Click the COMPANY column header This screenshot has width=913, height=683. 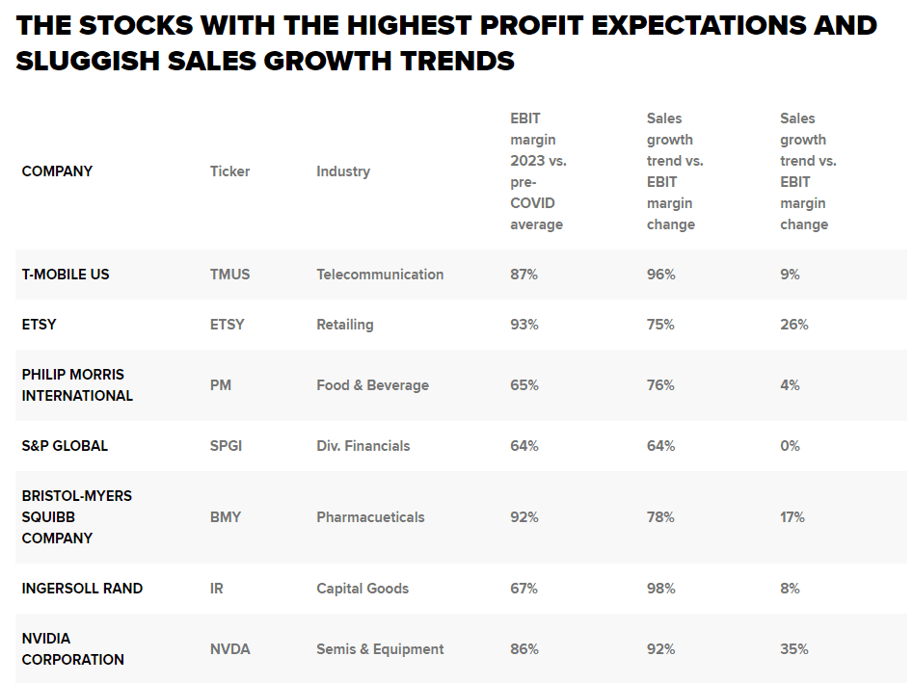coord(57,171)
